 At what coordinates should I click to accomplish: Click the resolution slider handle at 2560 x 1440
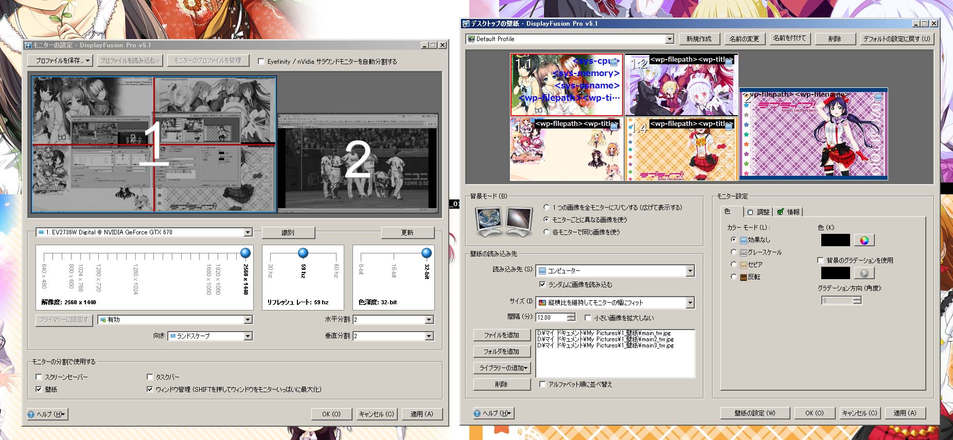pos(245,253)
